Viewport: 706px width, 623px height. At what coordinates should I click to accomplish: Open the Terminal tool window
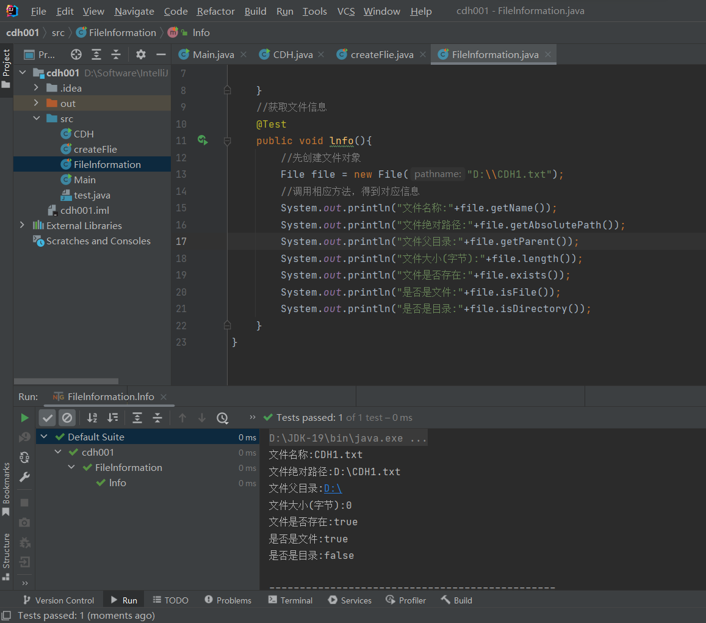pos(290,600)
